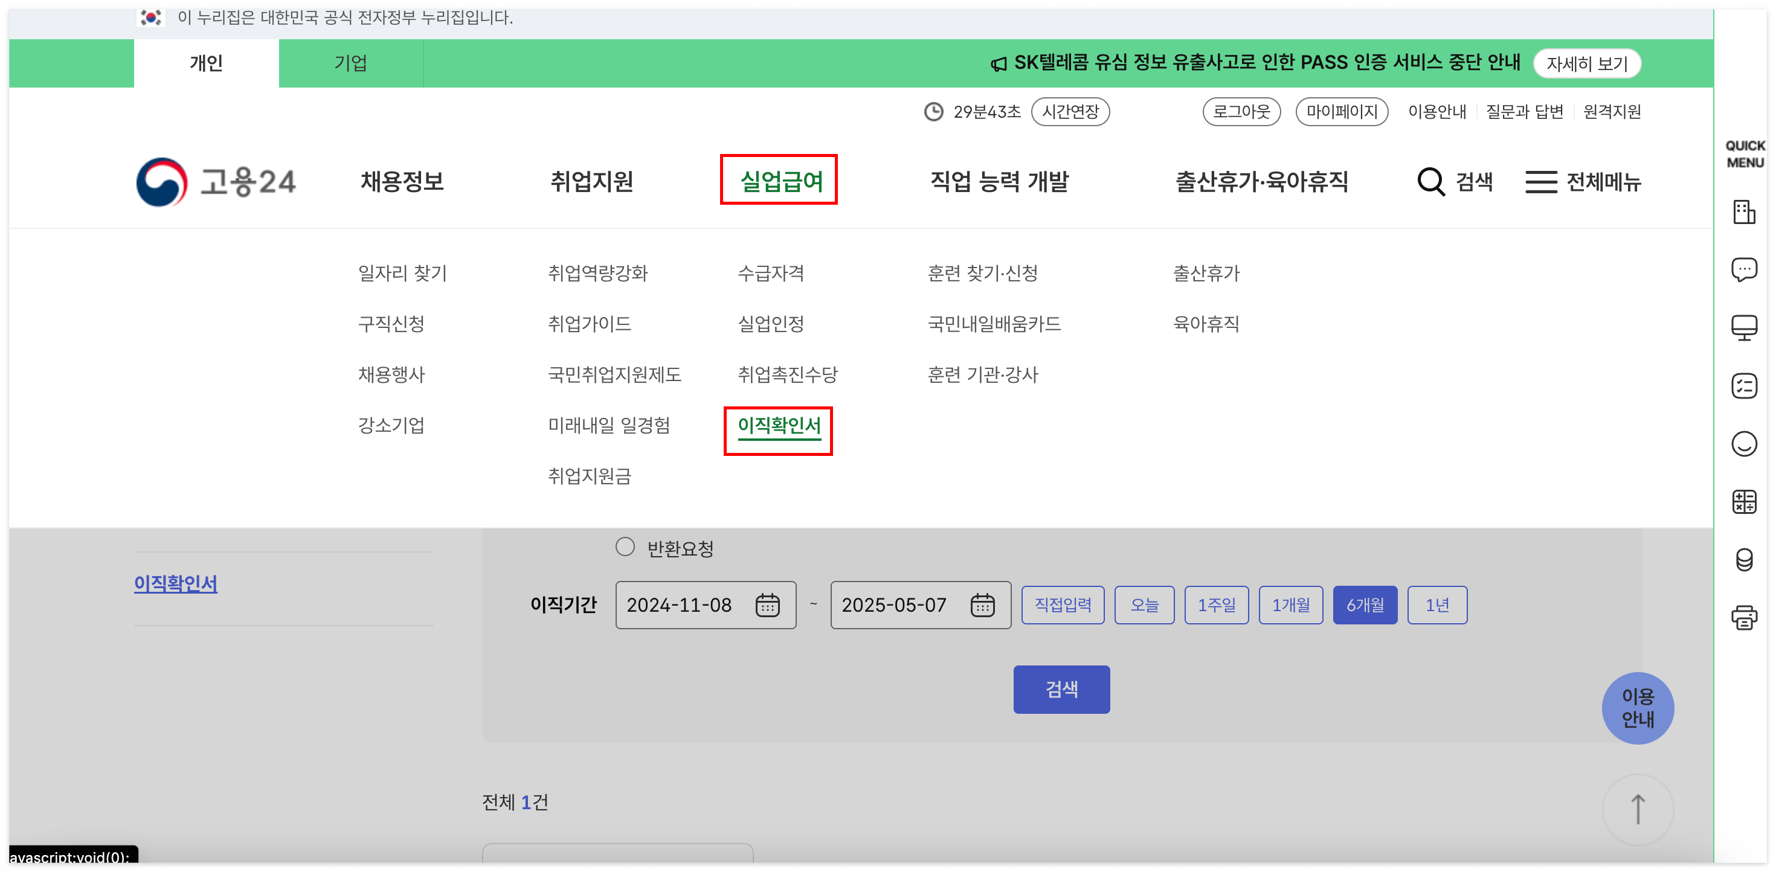This screenshot has width=1776, height=872.
Task: Open 구직신청 submenu item
Action: (x=391, y=324)
